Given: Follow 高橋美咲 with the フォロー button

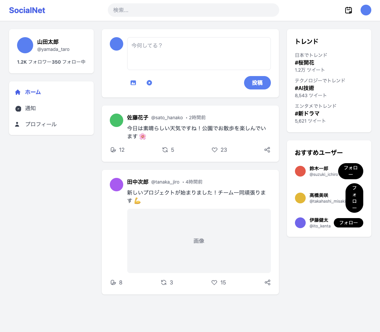Looking at the screenshot, I should pyautogui.click(x=354, y=198).
